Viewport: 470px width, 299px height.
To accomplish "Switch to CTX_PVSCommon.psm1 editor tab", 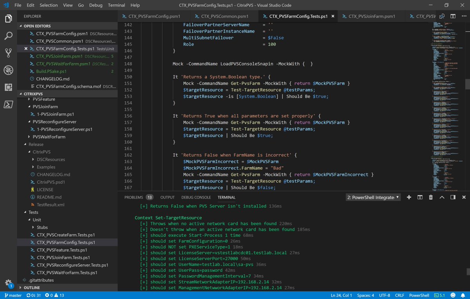I will click(x=224, y=16).
